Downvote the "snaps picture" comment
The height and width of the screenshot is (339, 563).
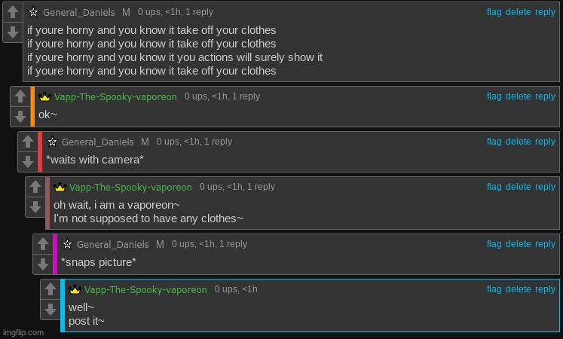(43, 264)
